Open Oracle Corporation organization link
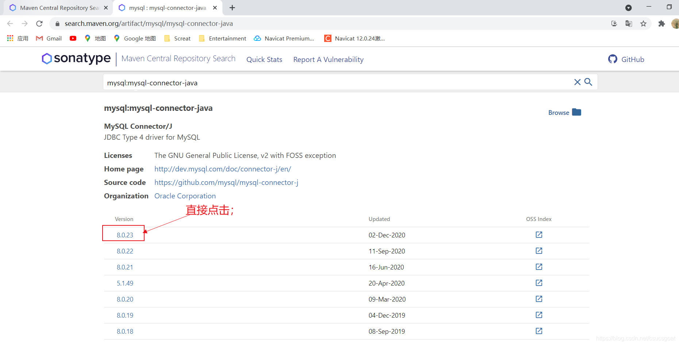Viewport: 679px width, 345px height. point(185,196)
